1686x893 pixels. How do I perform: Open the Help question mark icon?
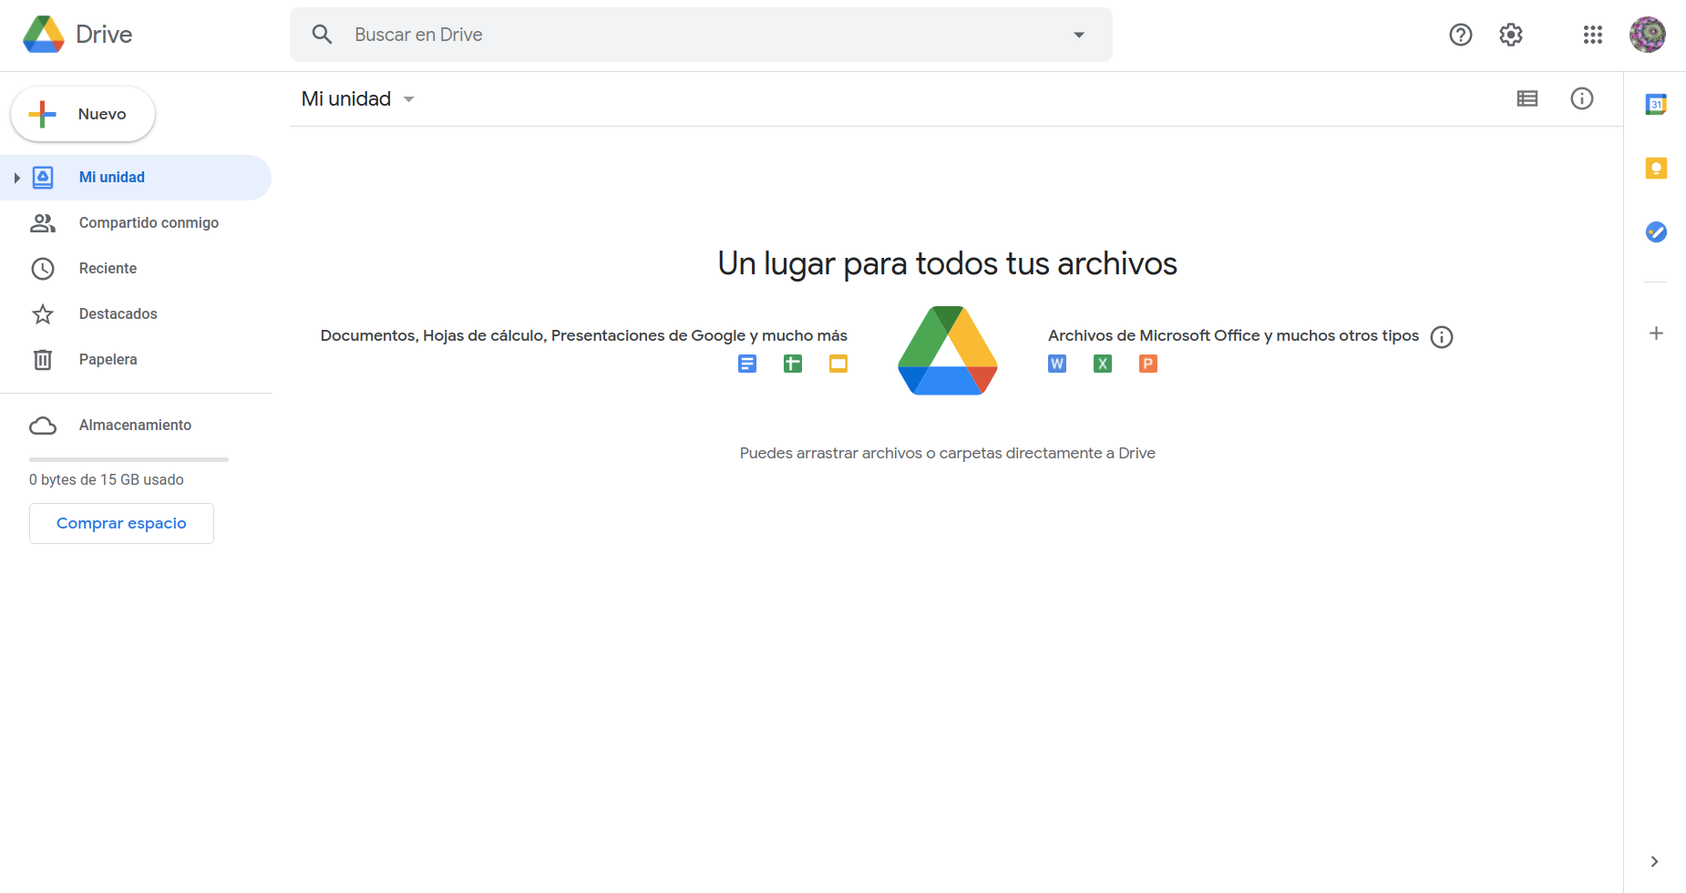[x=1461, y=35]
